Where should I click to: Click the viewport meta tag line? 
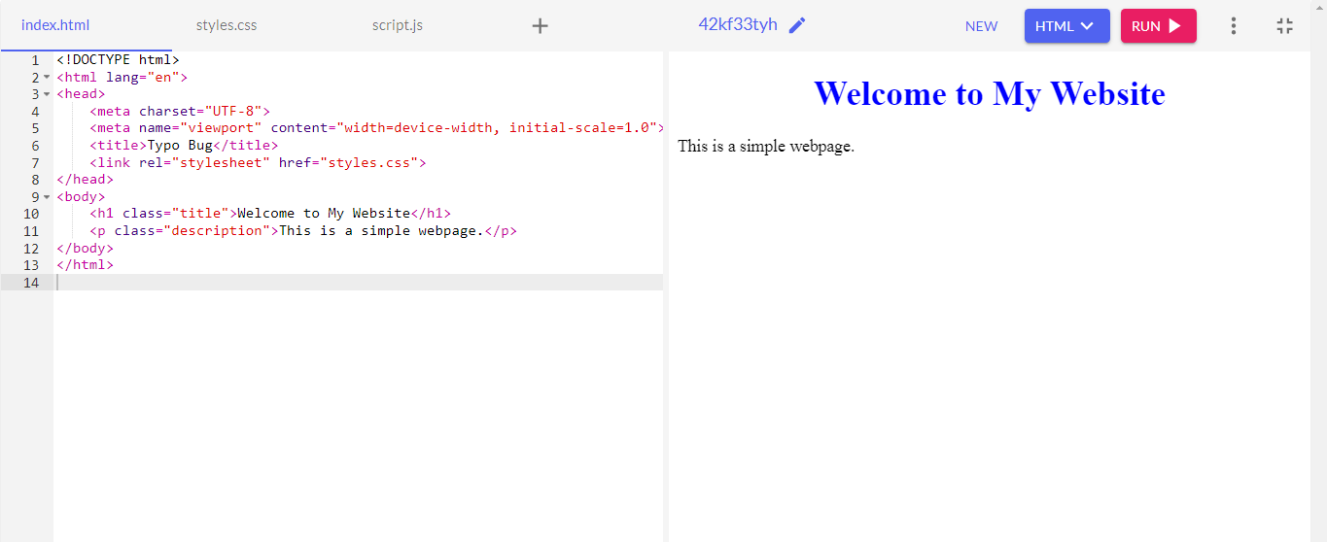coord(377,128)
